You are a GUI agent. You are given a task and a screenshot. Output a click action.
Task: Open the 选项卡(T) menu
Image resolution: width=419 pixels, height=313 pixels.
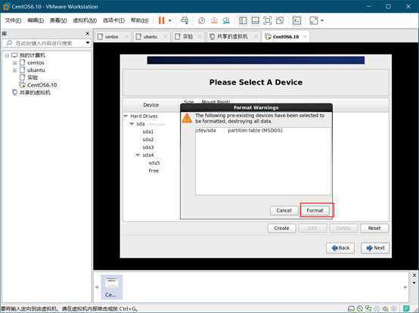coord(113,20)
